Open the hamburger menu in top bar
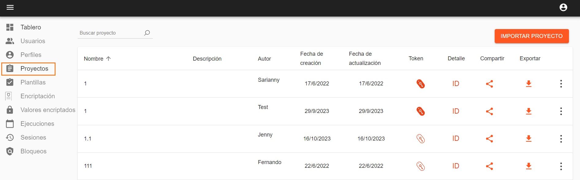Image resolution: width=580 pixels, height=180 pixels. (x=10, y=7)
